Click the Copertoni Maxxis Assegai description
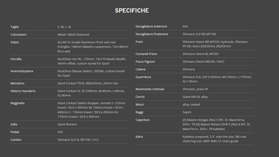The image size is (279, 157). point(217,125)
